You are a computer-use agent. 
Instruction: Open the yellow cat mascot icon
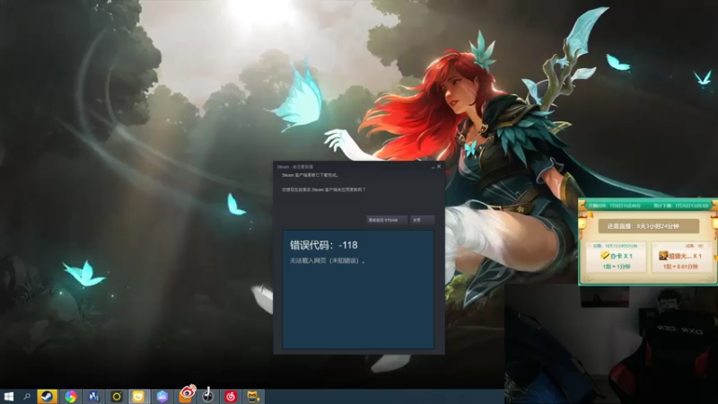[x=253, y=396]
